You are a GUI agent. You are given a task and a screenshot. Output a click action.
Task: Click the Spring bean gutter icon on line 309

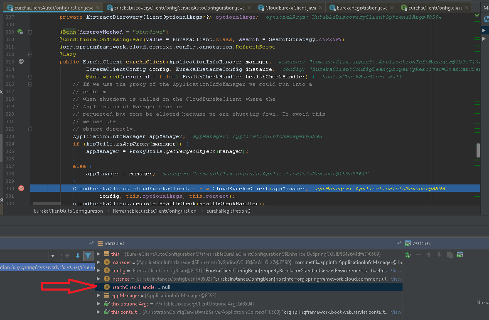[20, 32]
